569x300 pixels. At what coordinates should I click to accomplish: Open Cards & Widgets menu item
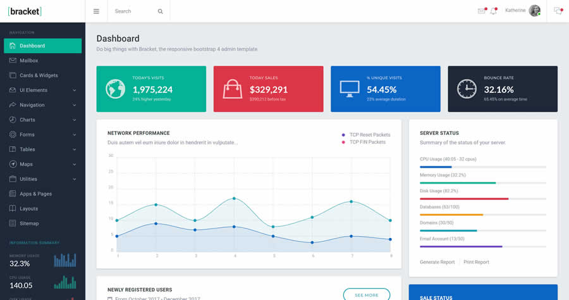tap(43, 75)
